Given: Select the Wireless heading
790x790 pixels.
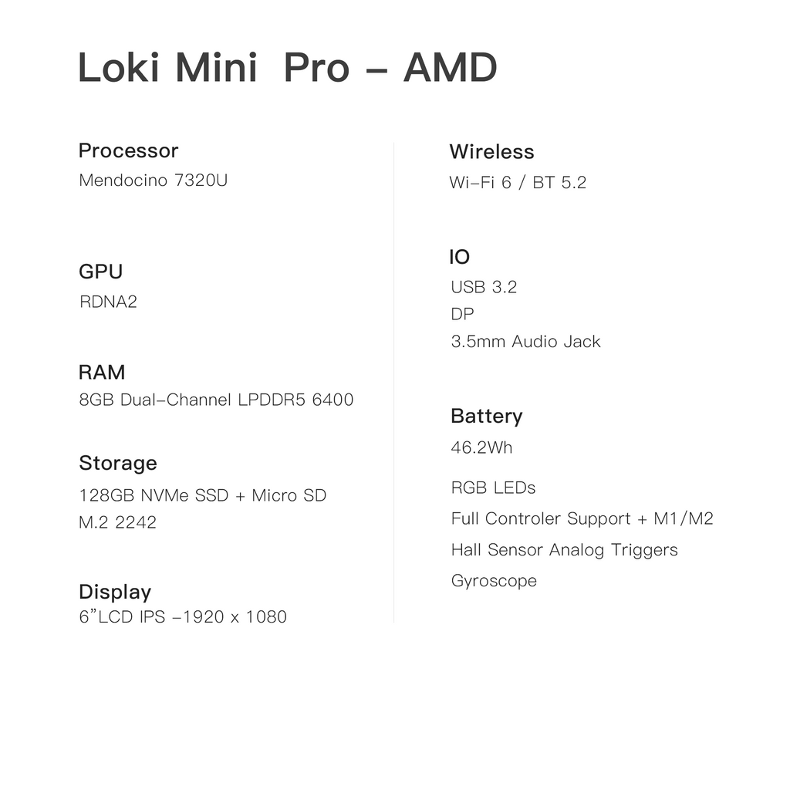Looking at the screenshot, I should 491,152.
